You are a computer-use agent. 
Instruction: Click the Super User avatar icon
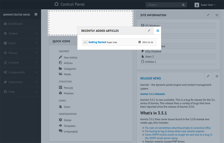click(197, 5)
